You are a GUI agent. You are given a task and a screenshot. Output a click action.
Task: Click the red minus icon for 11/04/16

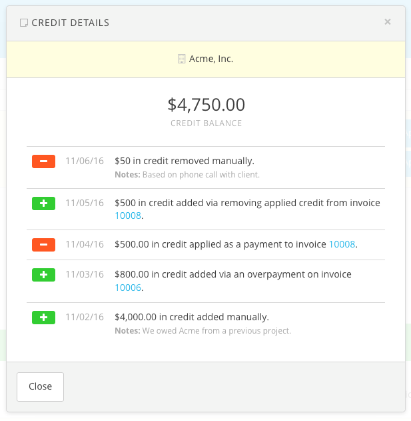point(44,245)
